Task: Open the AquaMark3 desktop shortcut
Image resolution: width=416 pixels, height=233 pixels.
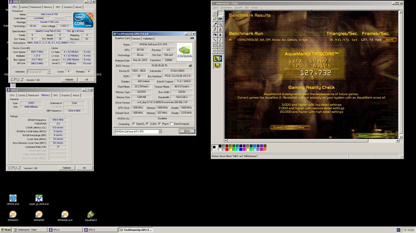Action: point(91,216)
